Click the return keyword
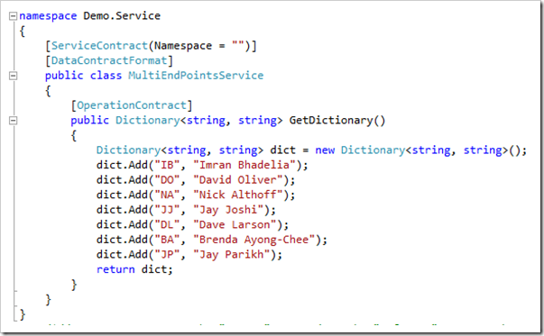This screenshot has height=336, width=544. coord(115,269)
